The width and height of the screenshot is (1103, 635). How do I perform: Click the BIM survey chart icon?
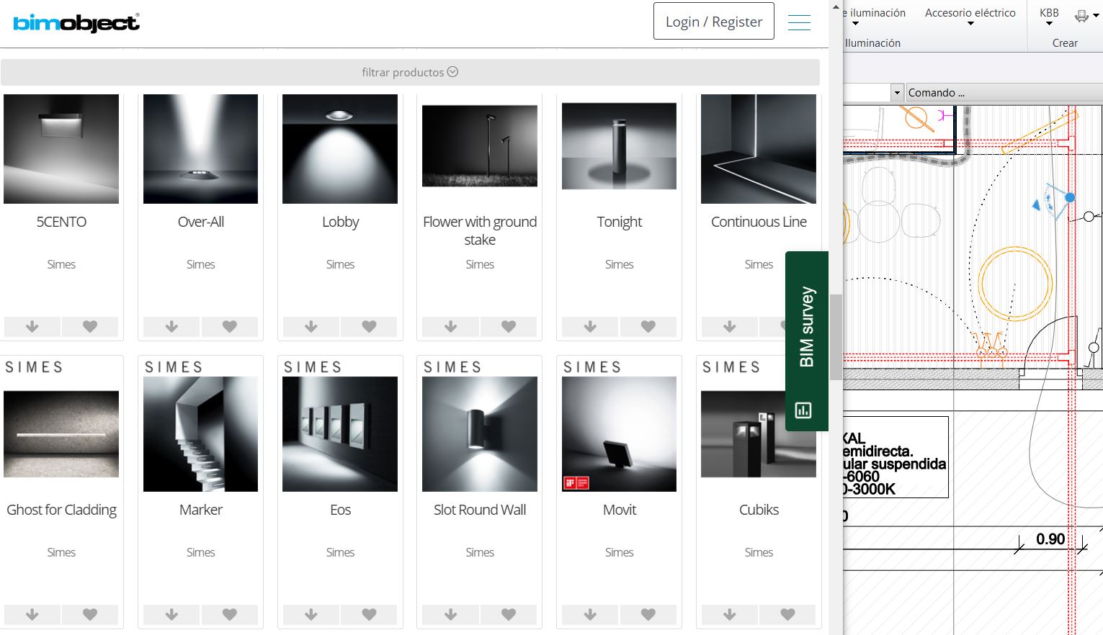pyautogui.click(x=803, y=410)
